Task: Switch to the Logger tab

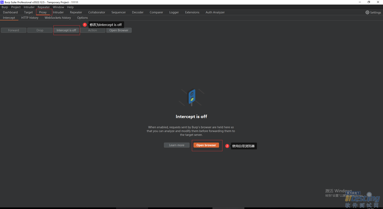Action: [x=174, y=12]
